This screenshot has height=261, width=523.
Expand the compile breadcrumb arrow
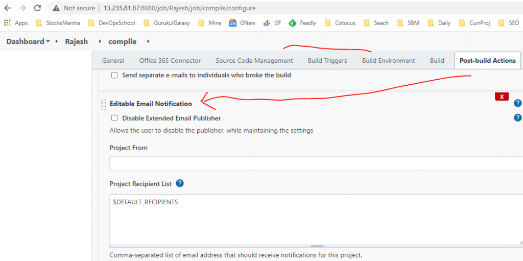click(x=148, y=42)
